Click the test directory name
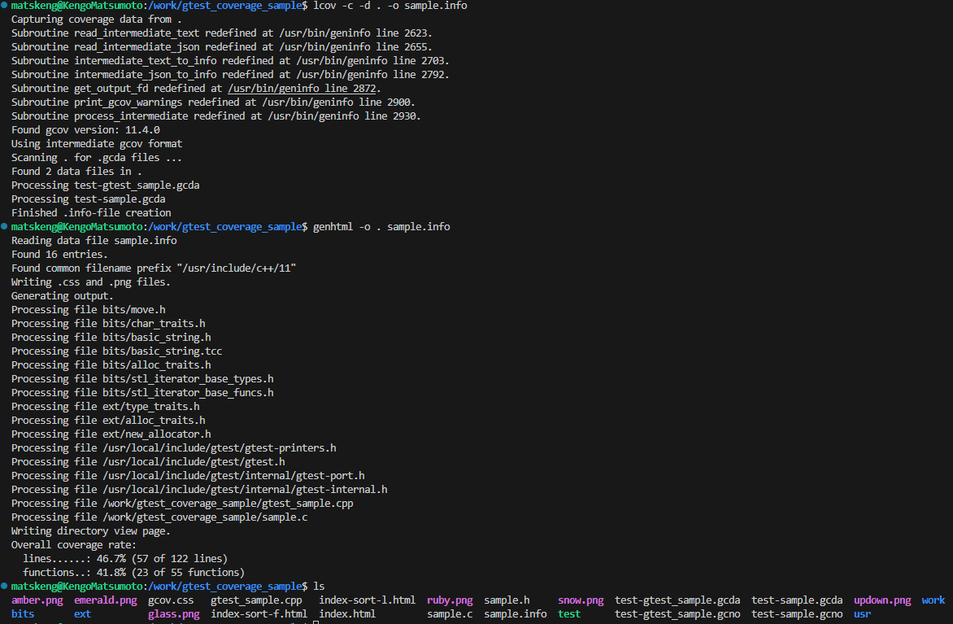 click(568, 613)
